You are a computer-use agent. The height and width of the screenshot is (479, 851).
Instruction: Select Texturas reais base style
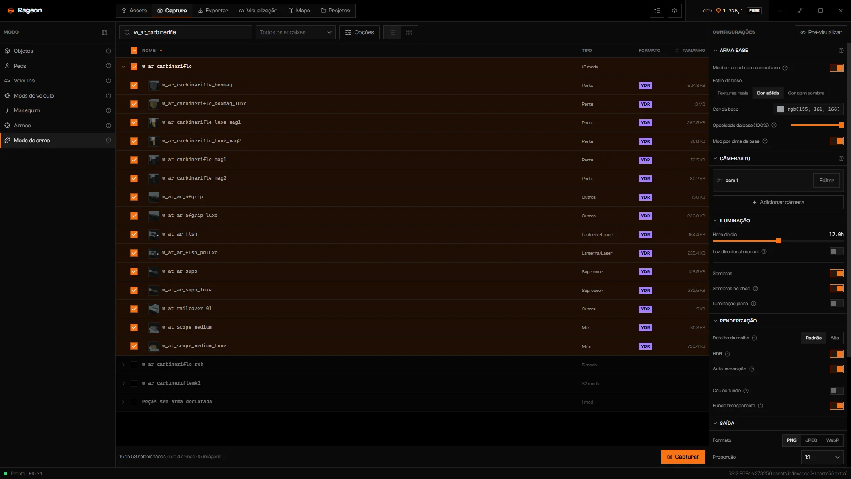[733, 93]
